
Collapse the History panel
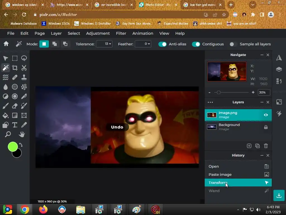coord(262,155)
